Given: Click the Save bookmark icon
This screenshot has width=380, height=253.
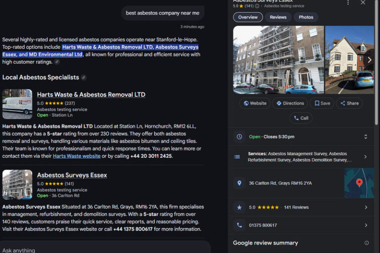Looking at the screenshot, I should click(317, 103).
